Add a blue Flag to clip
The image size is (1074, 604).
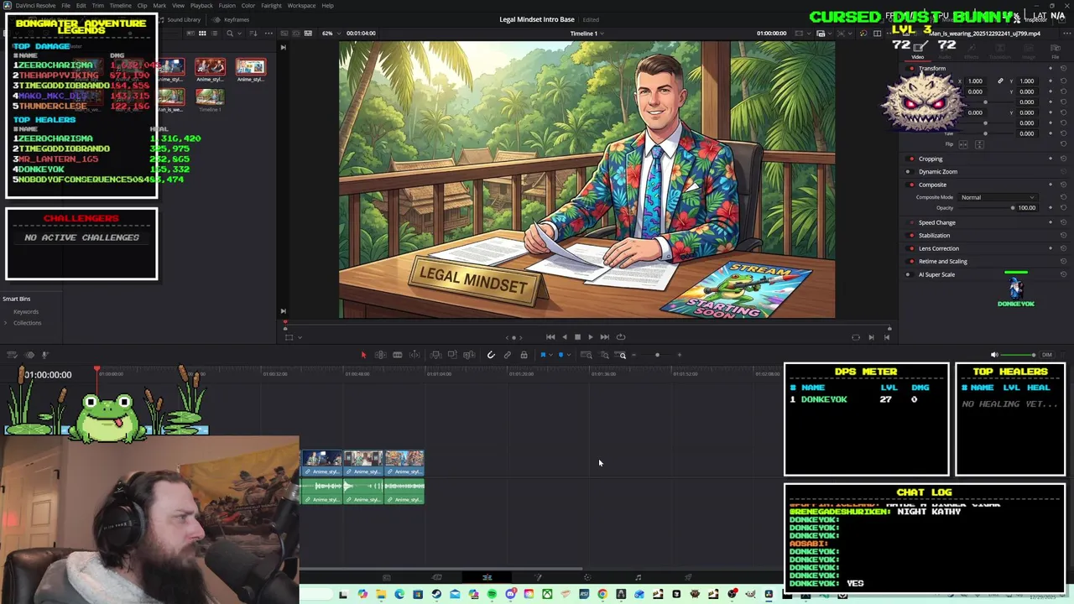pos(543,355)
